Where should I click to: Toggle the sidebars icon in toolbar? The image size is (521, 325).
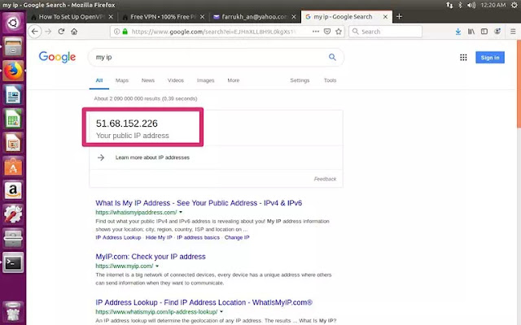click(484, 32)
